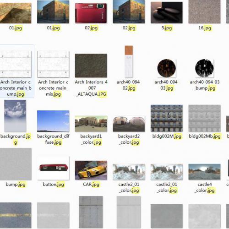The width and height of the screenshot is (229, 229).
Task: Click the 5.jpg file name
Action: (x=167, y=28)
